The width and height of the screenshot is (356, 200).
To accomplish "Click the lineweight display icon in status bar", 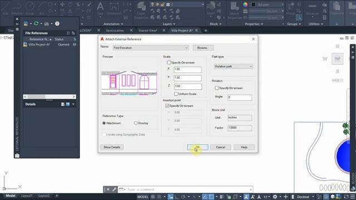I will [x=222, y=197].
